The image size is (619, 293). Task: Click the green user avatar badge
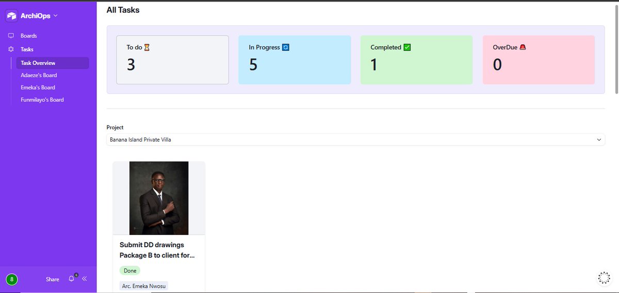point(12,280)
